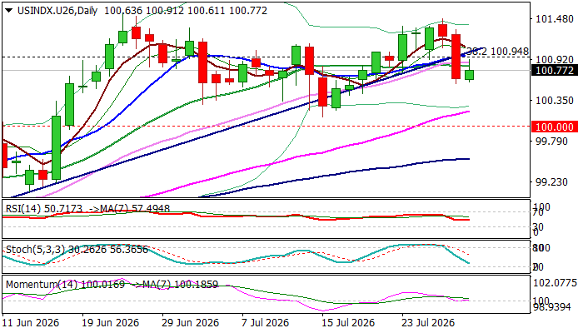This screenshot has height=333, width=583.
Task: Select Fibonacci label 38.2 100.948
Action: [497, 52]
